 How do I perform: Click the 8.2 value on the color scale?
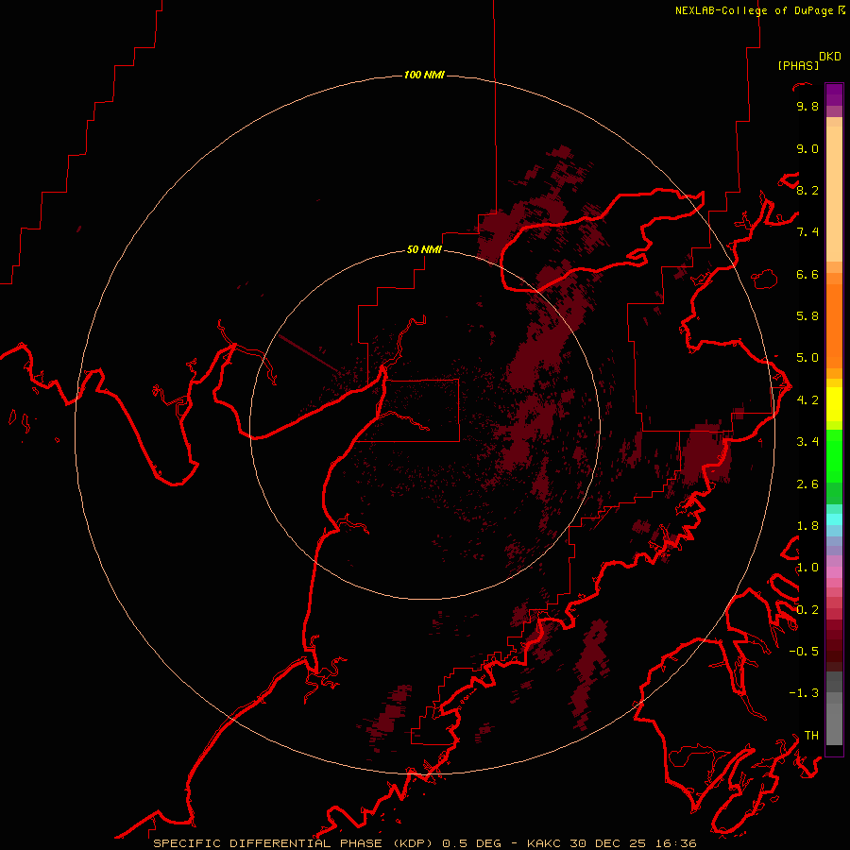coord(807,190)
